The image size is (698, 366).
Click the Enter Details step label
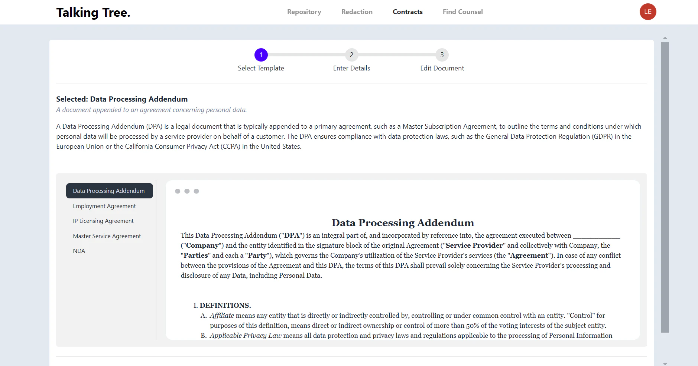[x=351, y=68]
